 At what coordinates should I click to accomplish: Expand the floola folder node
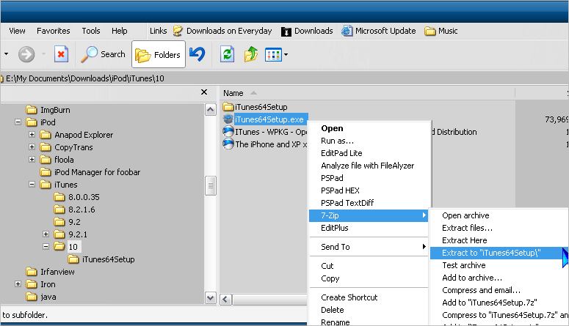32,160
